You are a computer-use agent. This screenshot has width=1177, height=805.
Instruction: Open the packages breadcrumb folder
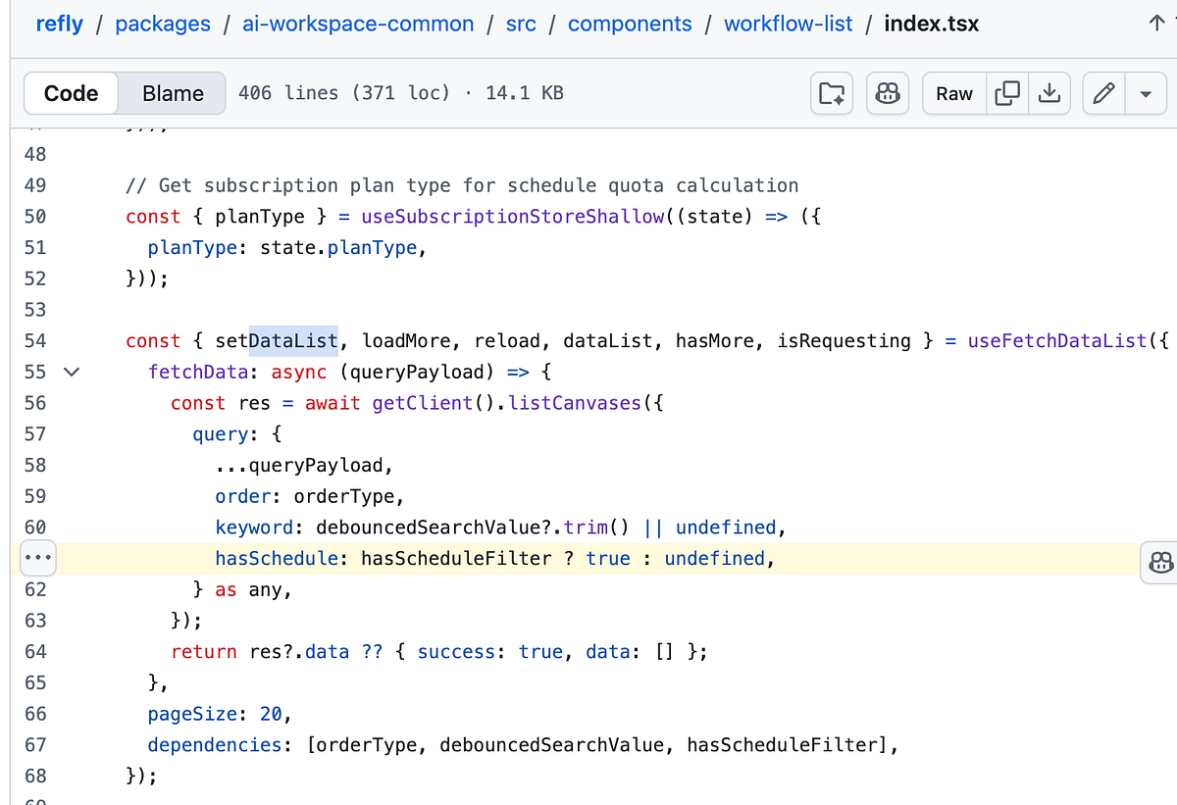click(163, 24)
